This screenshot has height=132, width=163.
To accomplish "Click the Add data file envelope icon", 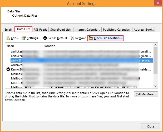I will coord(8,38).
